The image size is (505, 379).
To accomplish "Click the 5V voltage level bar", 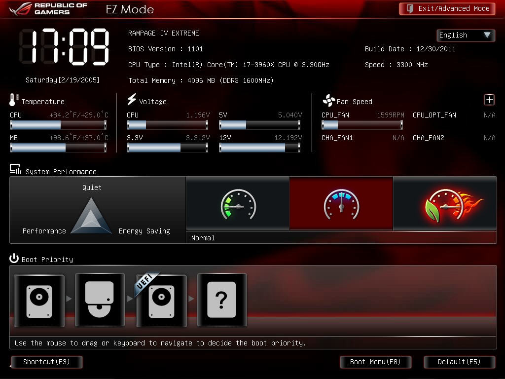I will [259, 125].
